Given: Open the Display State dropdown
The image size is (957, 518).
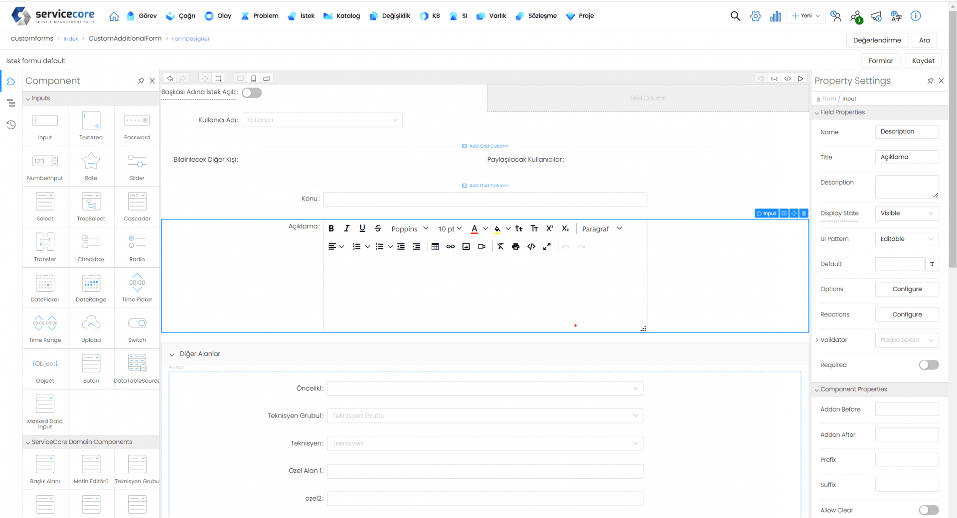Looking at the screenshot, I should 907,213.
